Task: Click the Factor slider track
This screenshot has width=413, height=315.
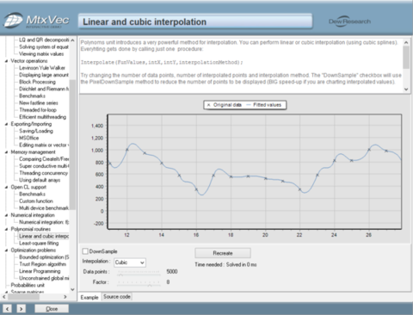Action: point(139,282)
